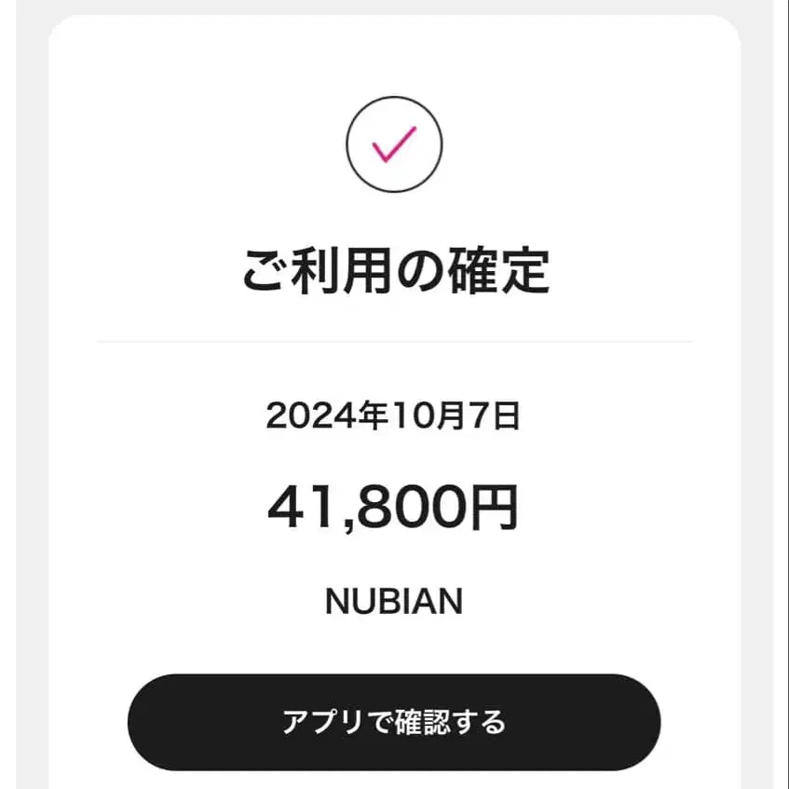The height and width of the screenshot is (789, 789).
Task: Click the horizontal divider under the heading
Action: (394, 342)
